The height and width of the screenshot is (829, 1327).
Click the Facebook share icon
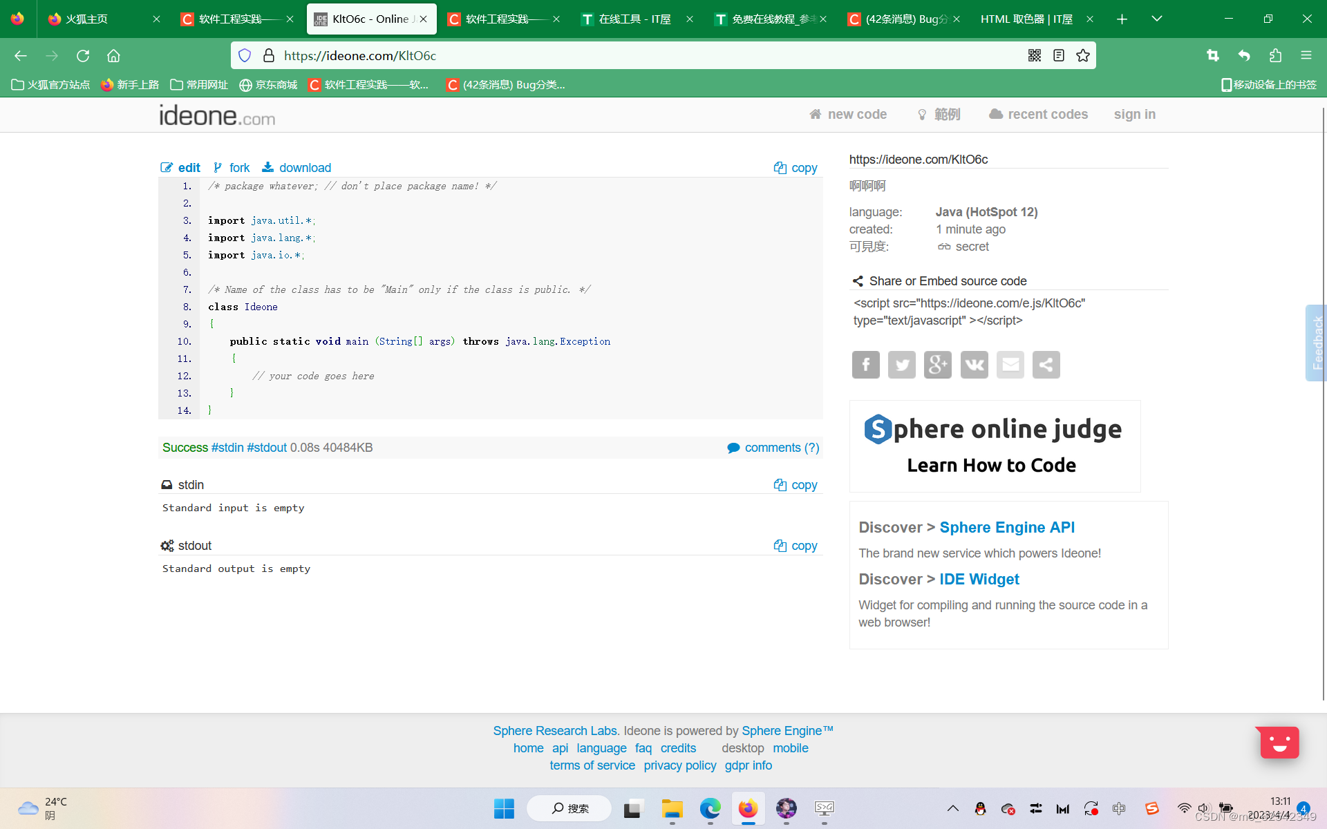tap(865, 365)
